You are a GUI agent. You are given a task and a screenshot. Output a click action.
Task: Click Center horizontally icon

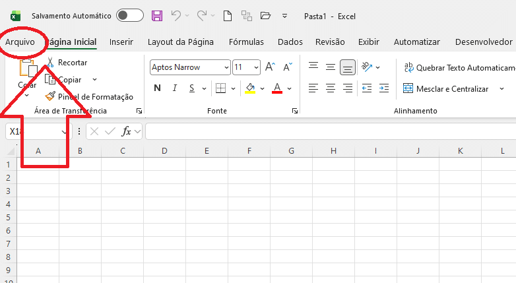click(x=331, y=88)
